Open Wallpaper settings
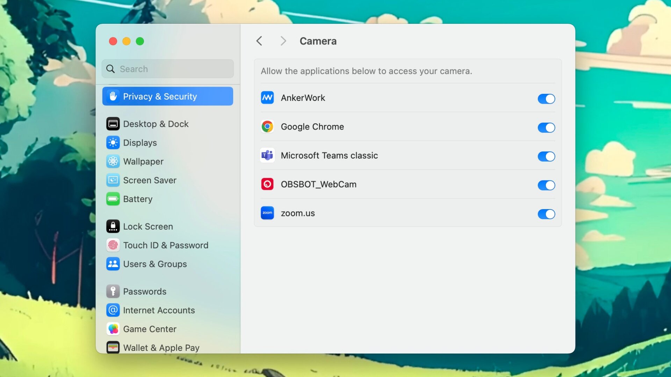 [168, 162]
